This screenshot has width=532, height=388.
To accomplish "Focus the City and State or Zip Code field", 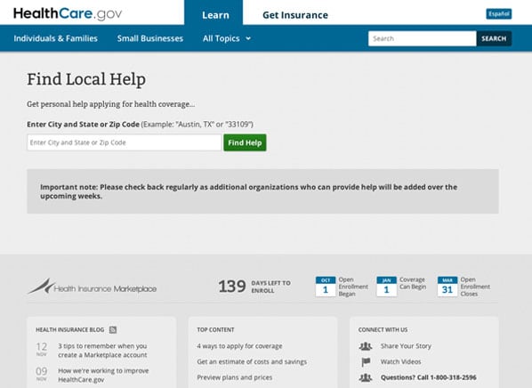I will tap(125, 142).
